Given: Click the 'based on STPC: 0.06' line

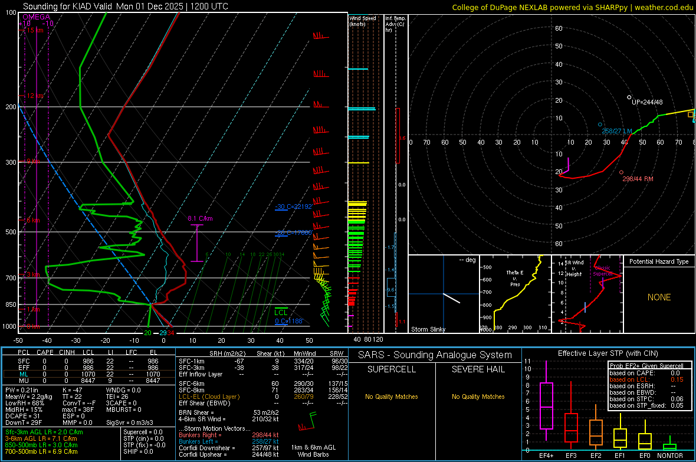Looking at the screenshot, I should (x=646, y=399).
